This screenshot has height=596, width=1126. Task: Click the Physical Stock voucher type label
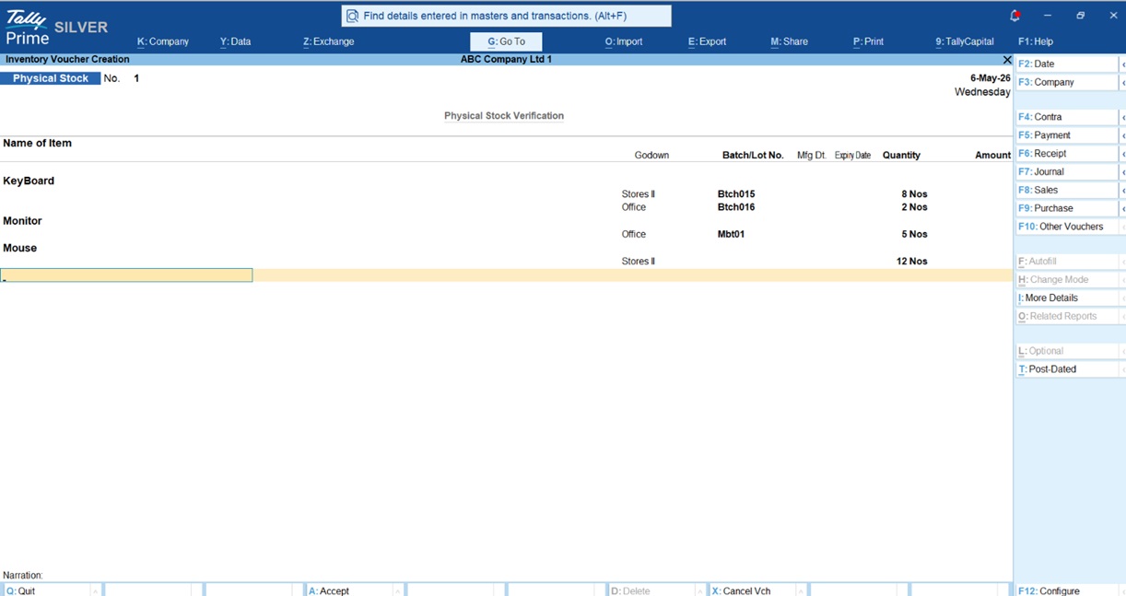point(51,78)
